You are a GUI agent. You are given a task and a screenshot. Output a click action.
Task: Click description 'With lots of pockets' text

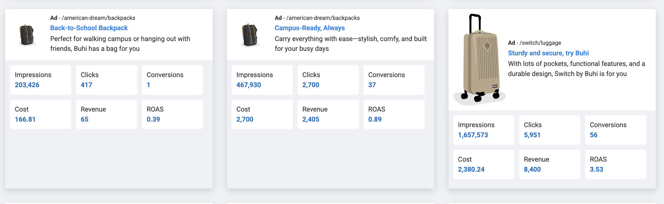(577, 69)
